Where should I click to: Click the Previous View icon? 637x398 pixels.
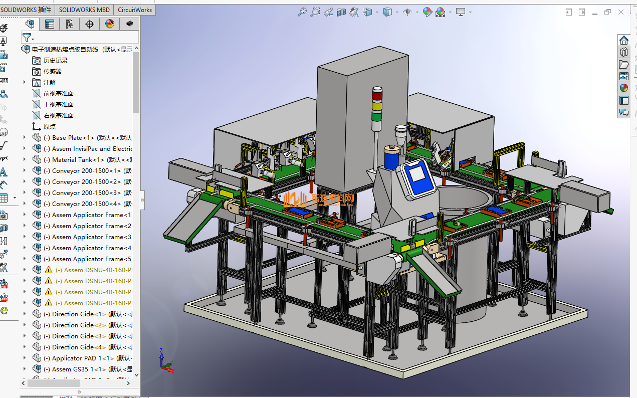pos(328,12)
